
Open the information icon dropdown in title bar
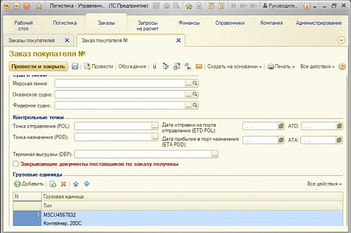pyautogui.click(x=310, y=6)
